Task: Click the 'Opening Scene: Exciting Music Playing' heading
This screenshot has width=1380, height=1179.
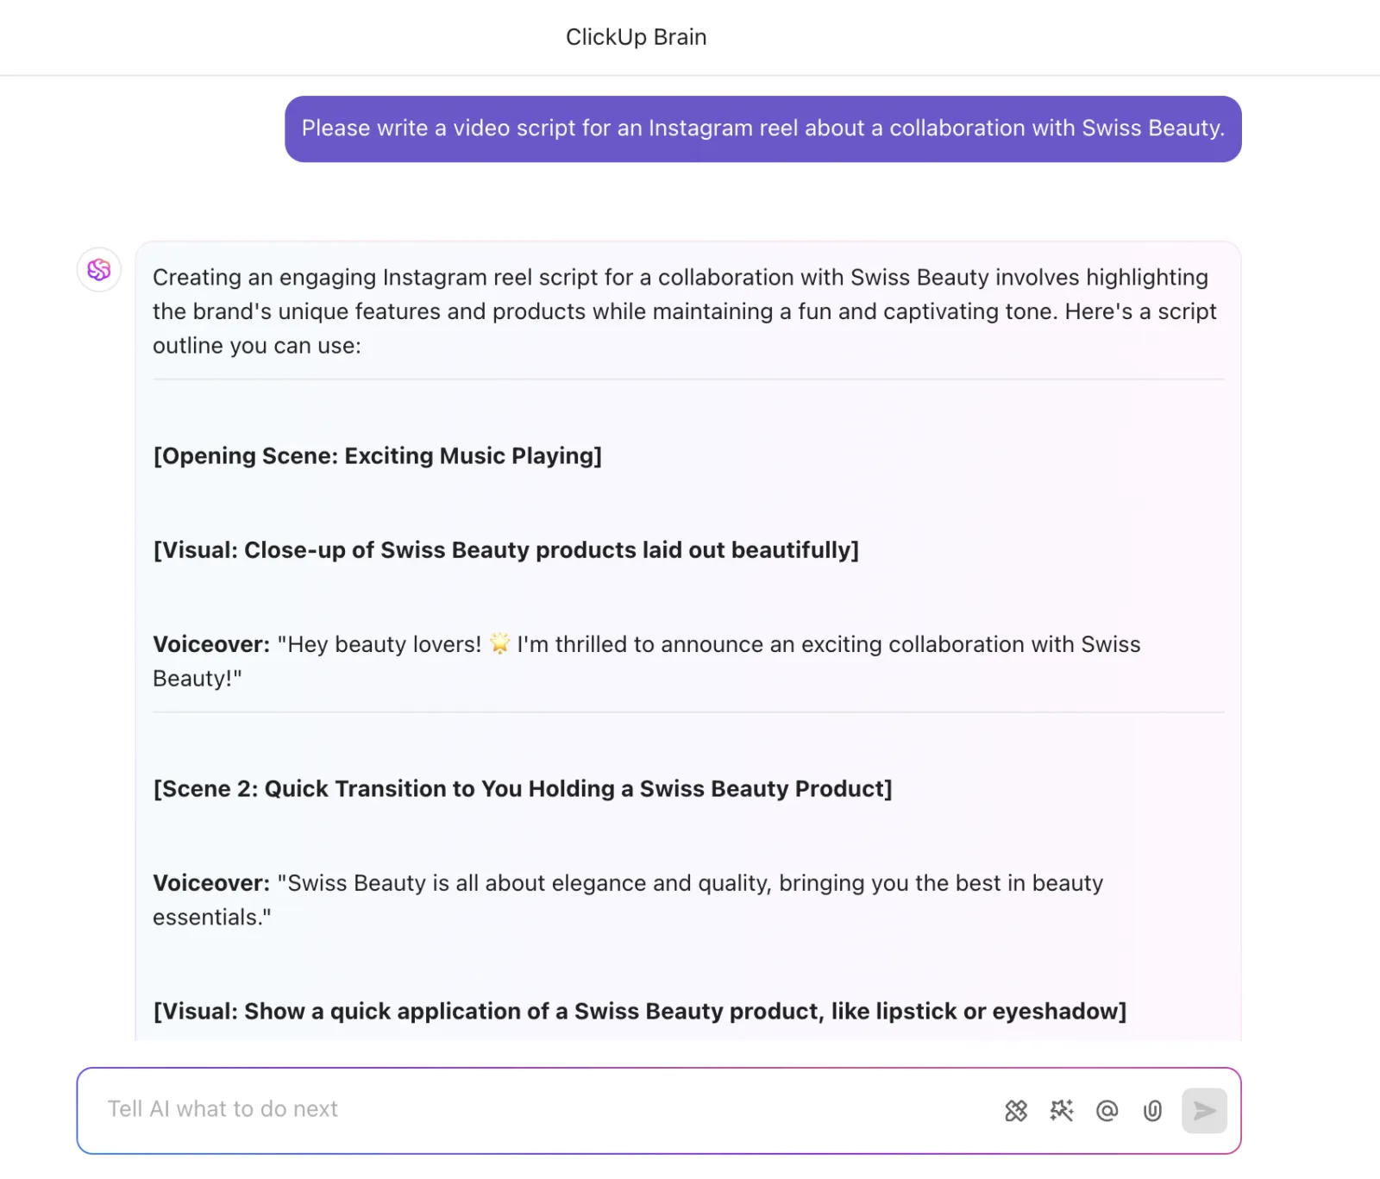Action: click(x=378, y=455)
